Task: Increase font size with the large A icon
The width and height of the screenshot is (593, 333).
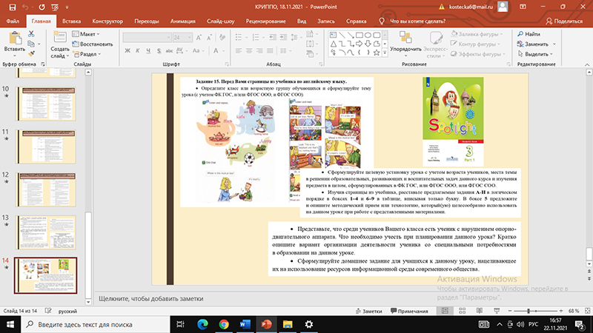Action: (x=199, y=38)
